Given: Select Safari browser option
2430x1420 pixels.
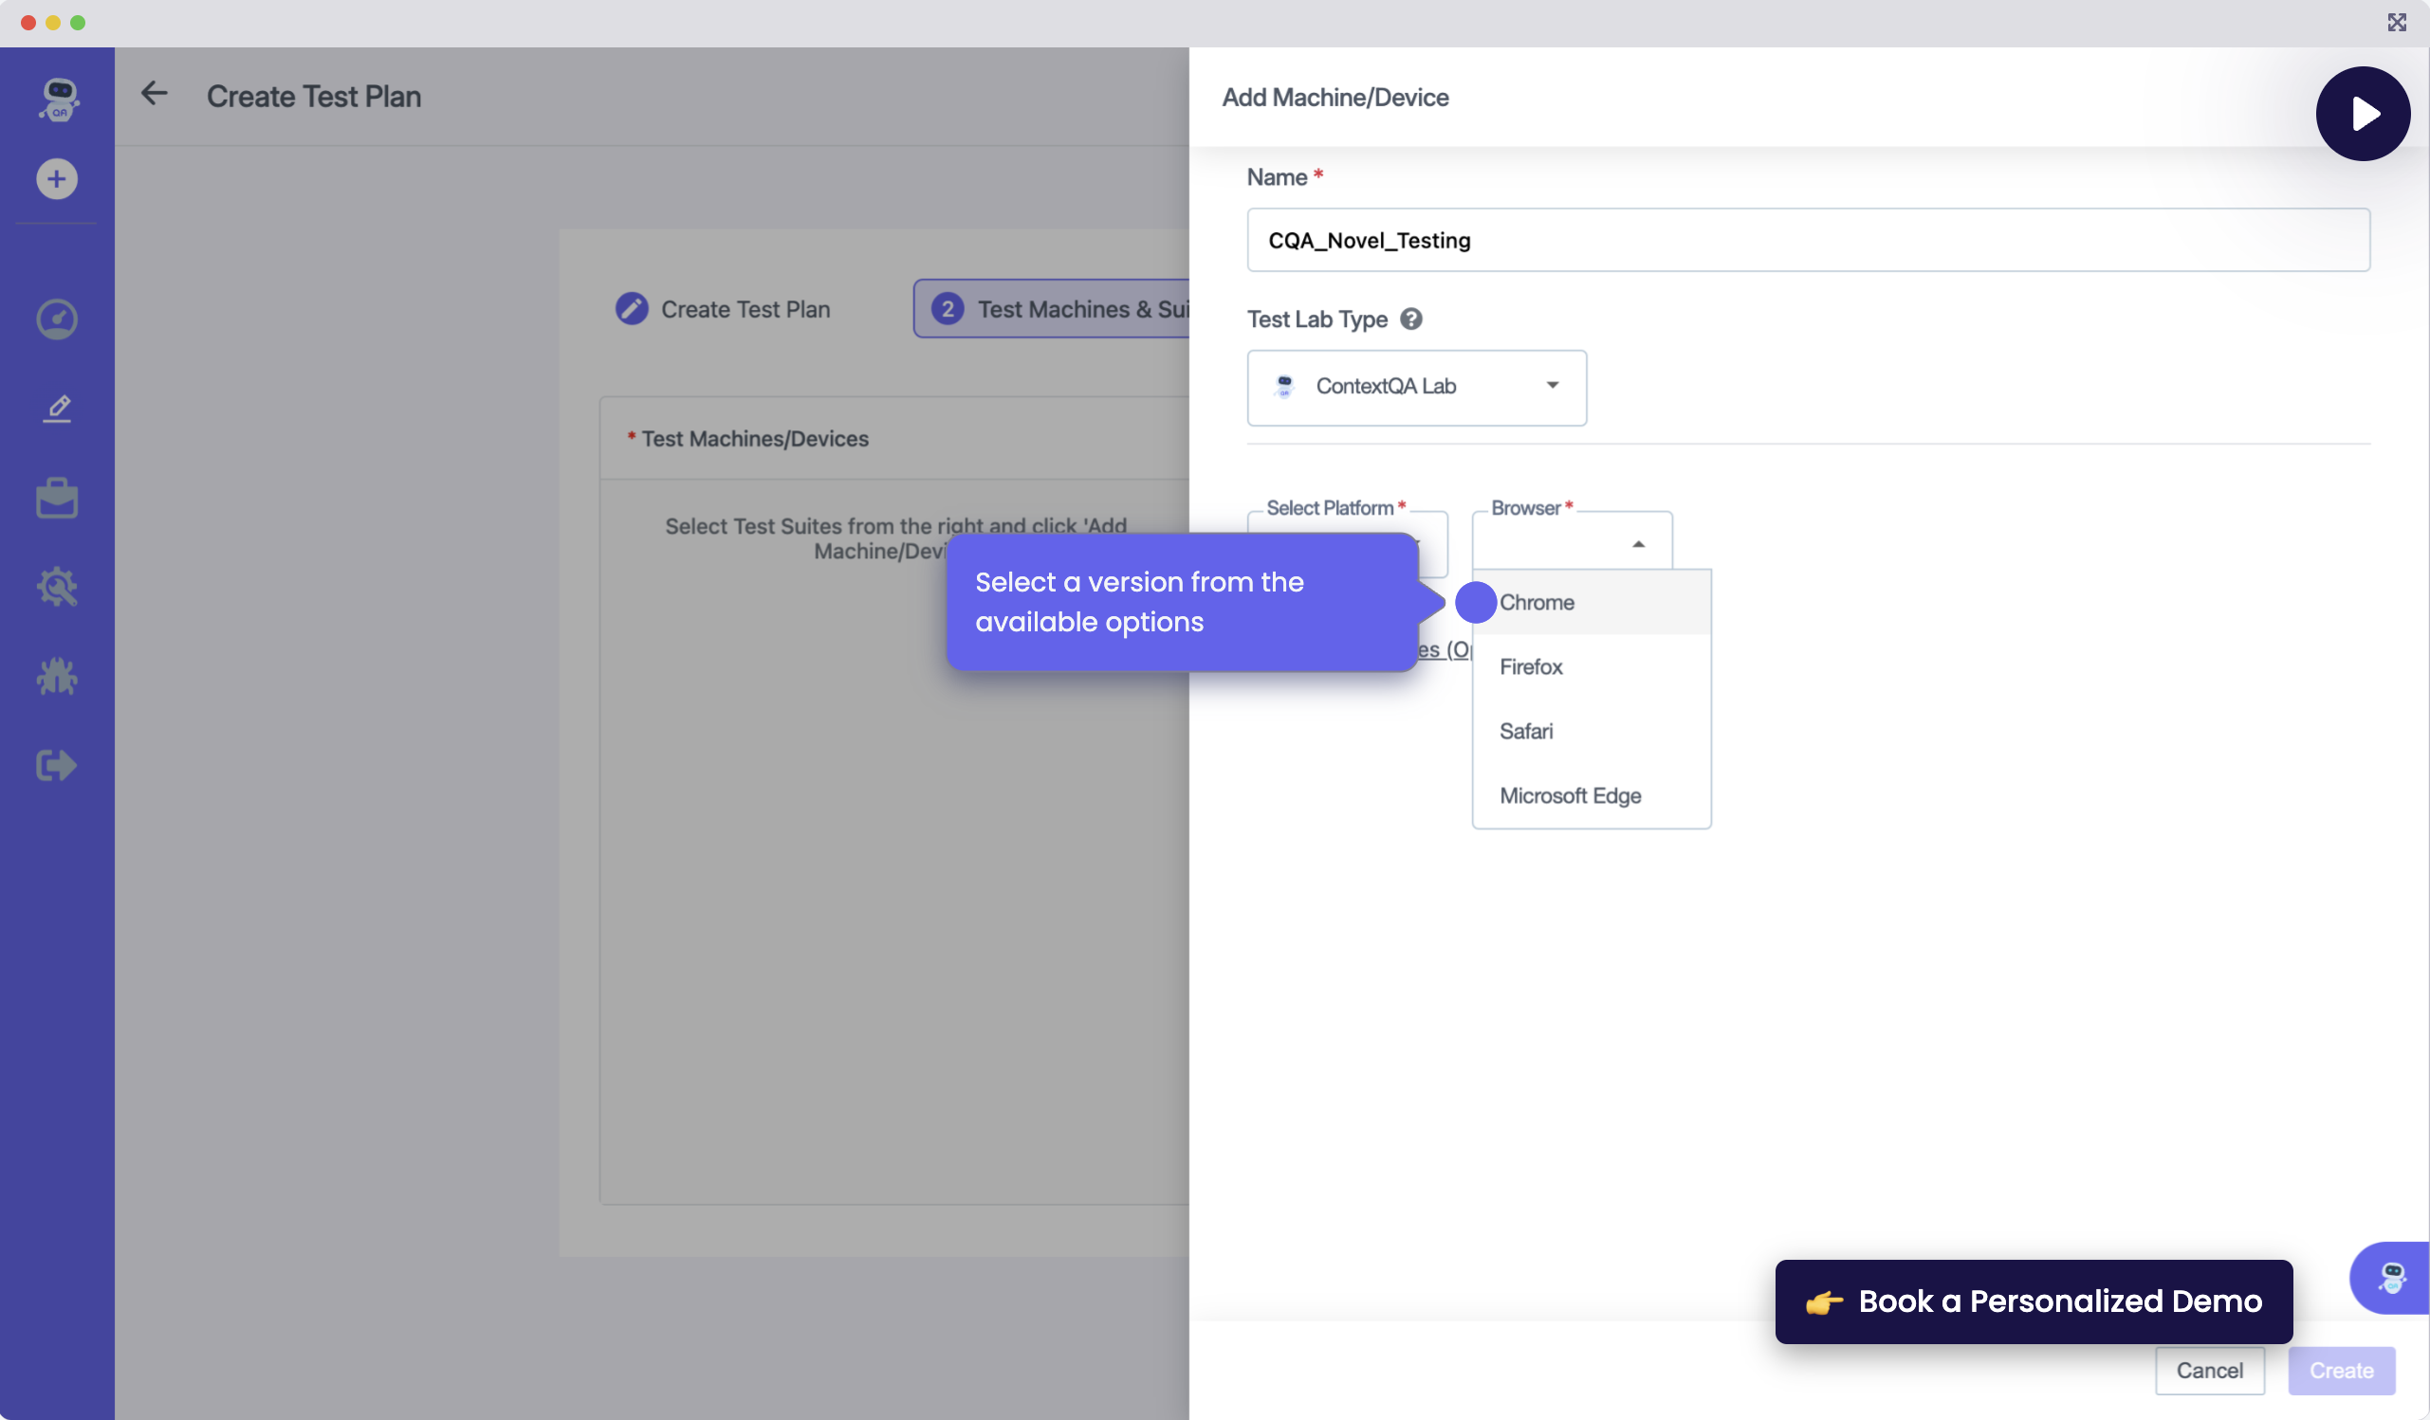Looking at the screenshot, I should pos(1525,732).
